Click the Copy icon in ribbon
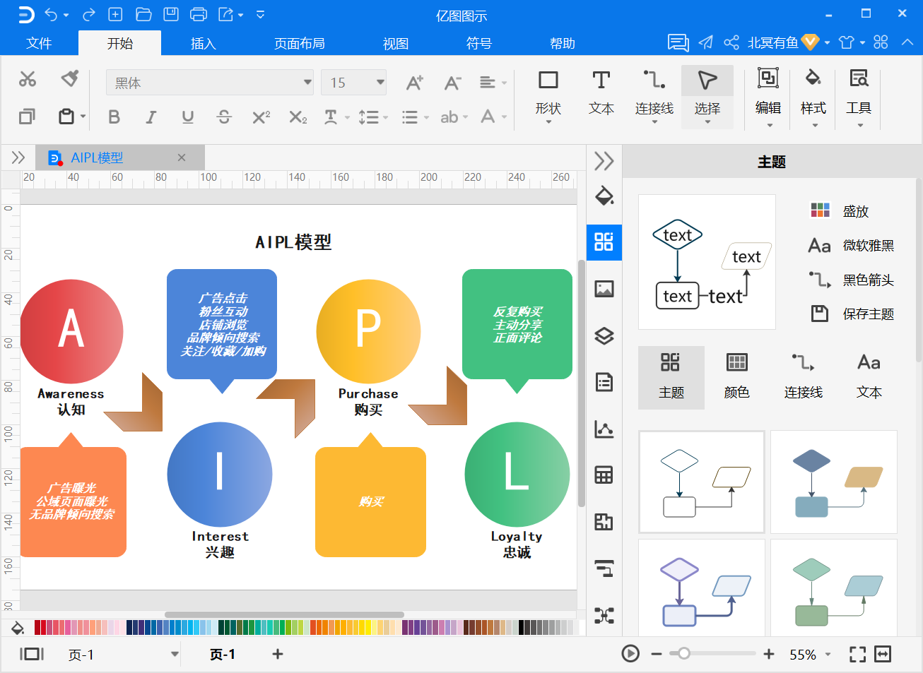 (27, 117)
